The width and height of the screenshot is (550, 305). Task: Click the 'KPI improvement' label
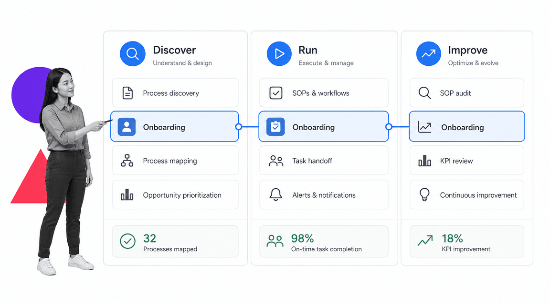[466, 249]
